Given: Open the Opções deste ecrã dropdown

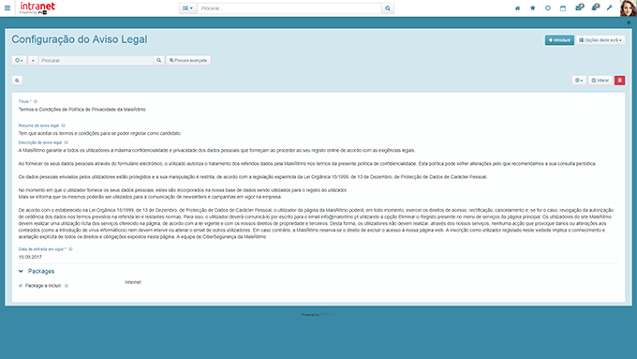Looking at the screenshot, I should coord(600,40).
